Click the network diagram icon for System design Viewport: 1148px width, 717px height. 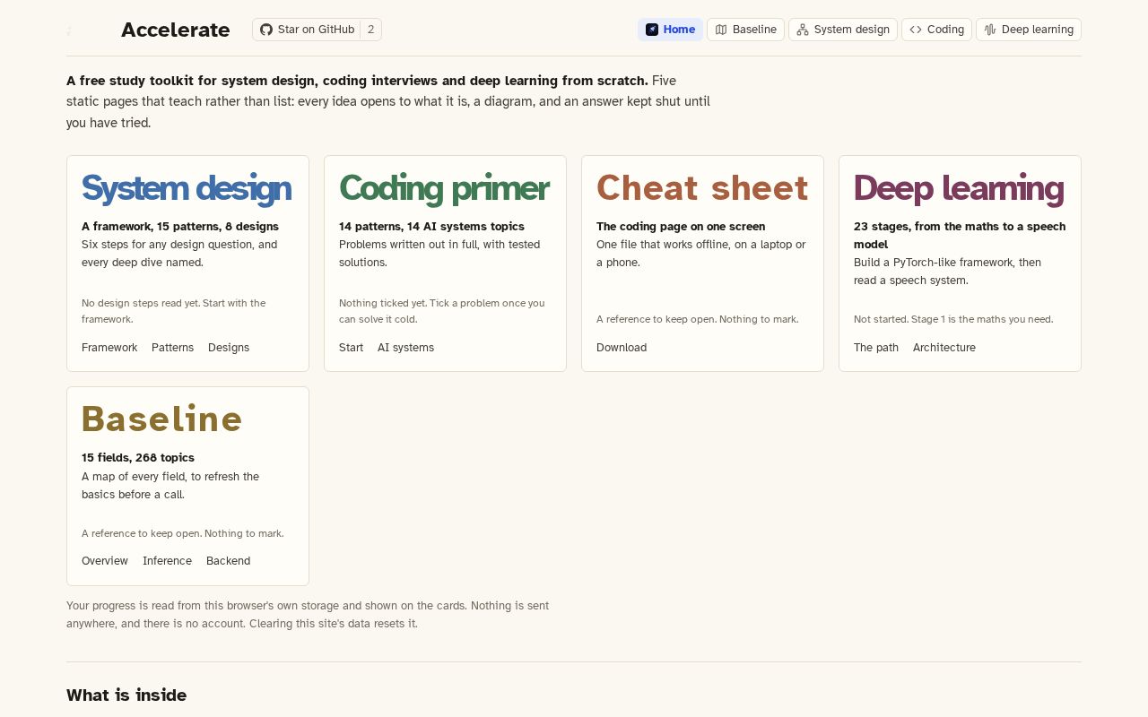coord(803,30)
